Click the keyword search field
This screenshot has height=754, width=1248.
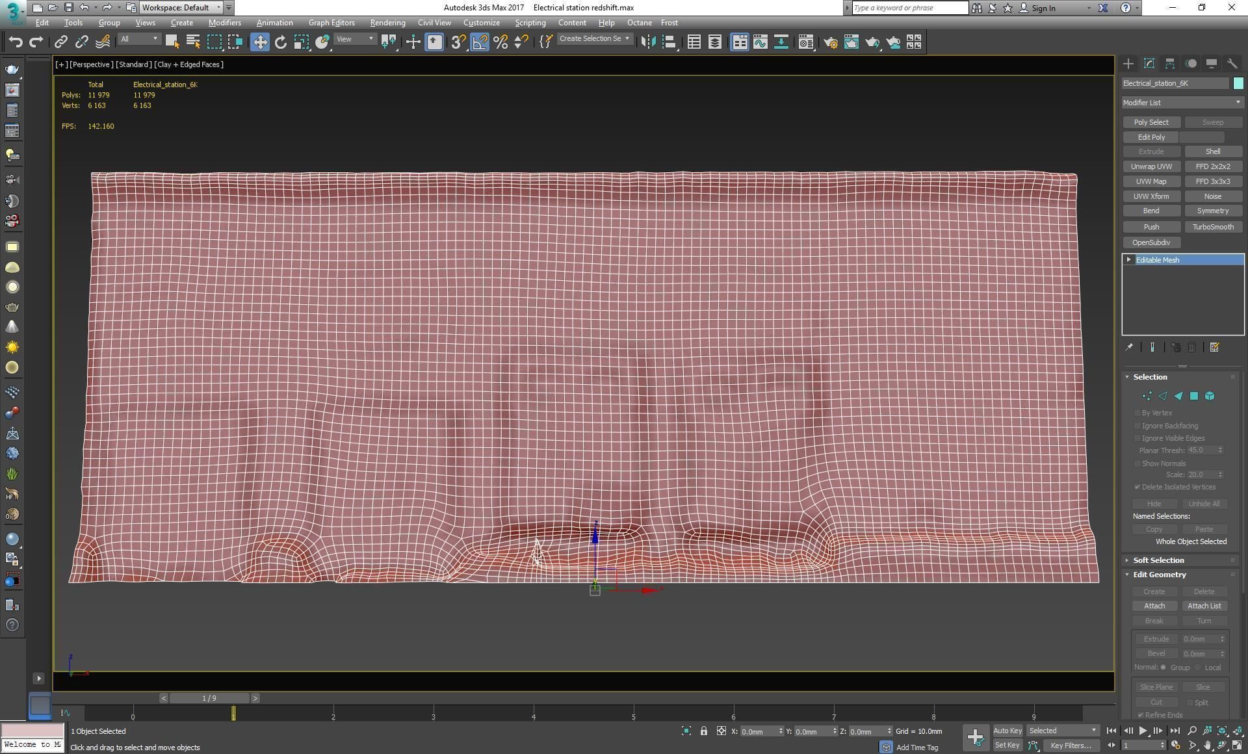pos(909,8)
